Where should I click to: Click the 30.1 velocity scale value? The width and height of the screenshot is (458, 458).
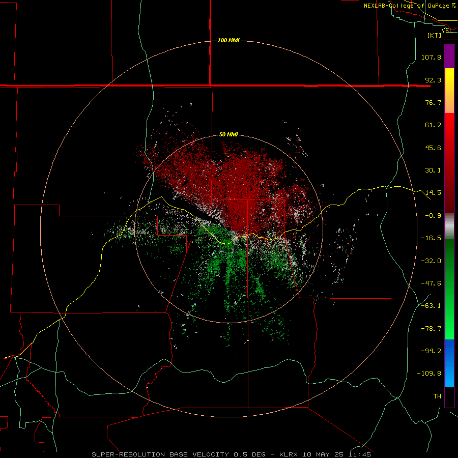tap(433, 170)
